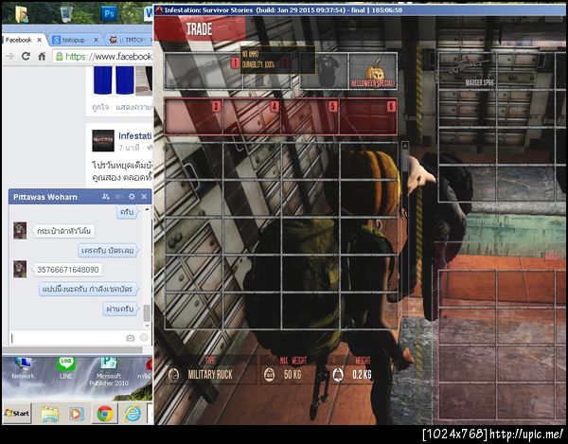Click Chrome's forward arrow button
This screenshot has height=444, width=568.
[x=10, y=56]
